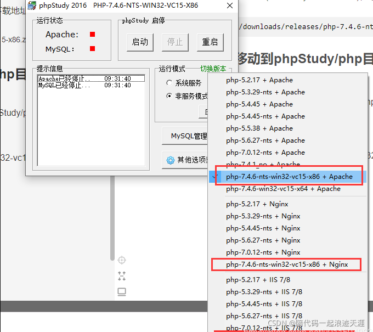Click the 启动 start button
The image size is (373, 332).
(140, 42)
